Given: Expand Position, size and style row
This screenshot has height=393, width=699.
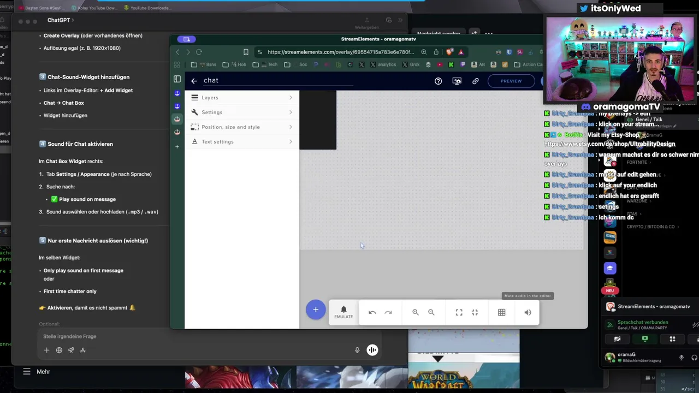Looking at the screenshot, I should point(242,127).
